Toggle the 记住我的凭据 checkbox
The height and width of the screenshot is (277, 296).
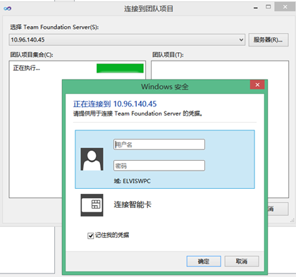[x=90, y=235]
